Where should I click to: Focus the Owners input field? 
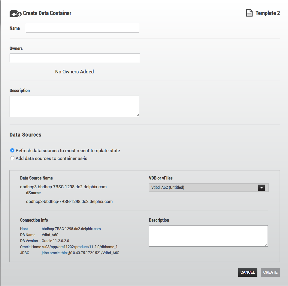click(x=74, y=58)
